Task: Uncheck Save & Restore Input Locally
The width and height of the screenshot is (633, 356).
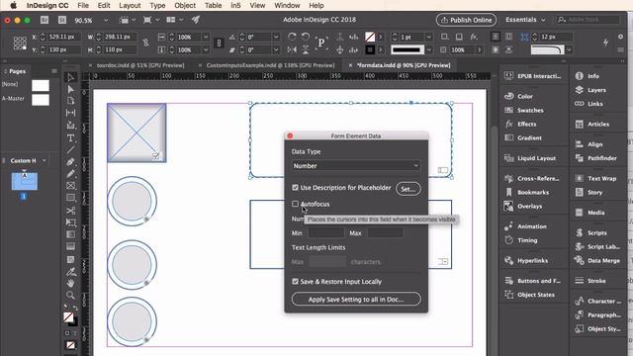Action: 295,281
